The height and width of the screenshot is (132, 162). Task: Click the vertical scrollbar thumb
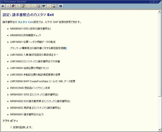coord(160,54)
